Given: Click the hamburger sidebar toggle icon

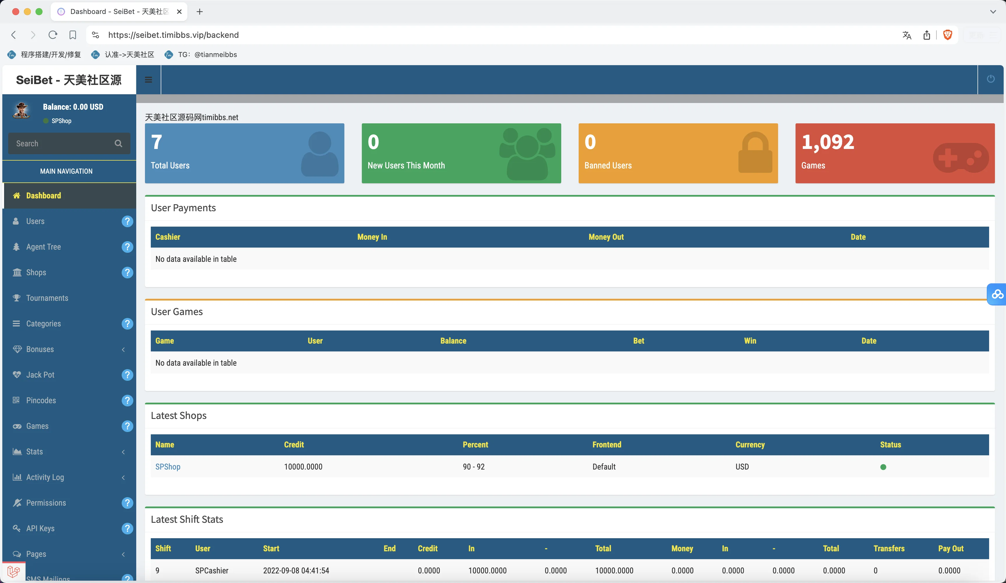Looking at the screenshot, I should tap(148, 80).
